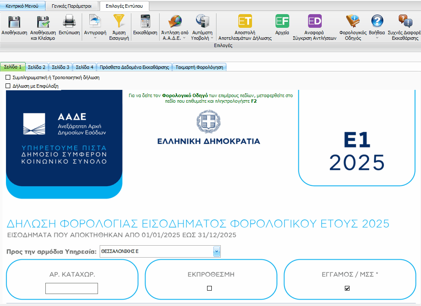This screenshot has width=421, height=306.
Task: Toggle the ΕΚΠΡΟΘΕΣΜΗ checkbox
Action: [209, 288]
